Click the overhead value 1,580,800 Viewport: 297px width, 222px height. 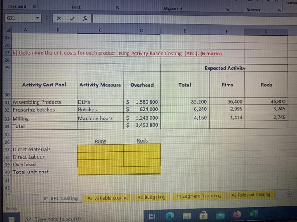[x=142, y=102]
